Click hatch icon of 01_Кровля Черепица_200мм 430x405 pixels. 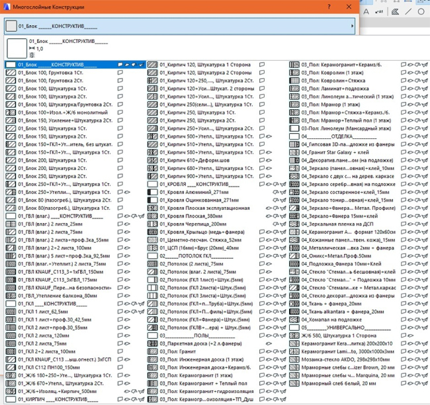(153, 223)
